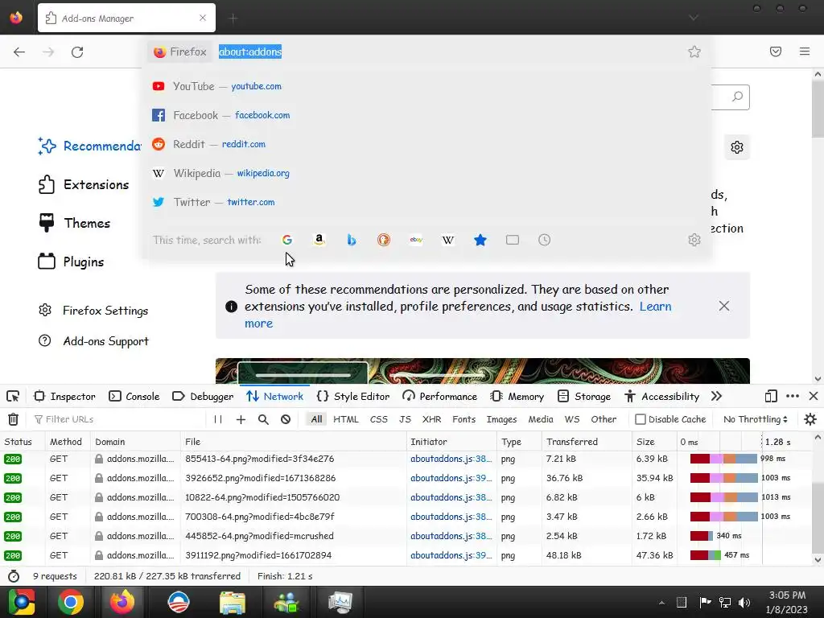Filter requests by JS
Screen dimensions: 824x618
tap(405, 419)
